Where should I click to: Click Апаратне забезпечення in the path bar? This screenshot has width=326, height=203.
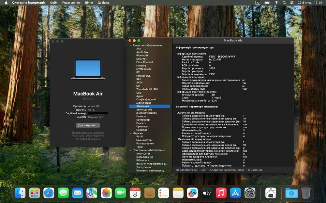click(227, 170)
